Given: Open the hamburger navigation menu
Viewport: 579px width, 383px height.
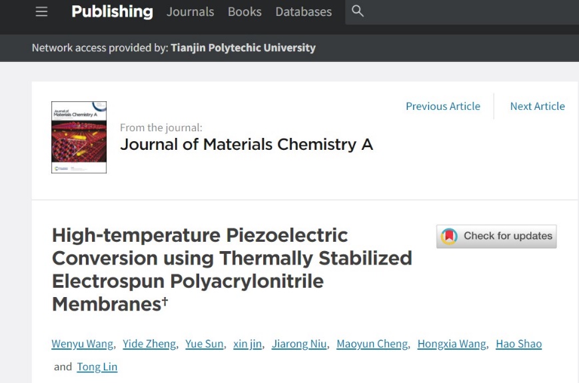Looking at the screenshot, I should coord(41,12).
